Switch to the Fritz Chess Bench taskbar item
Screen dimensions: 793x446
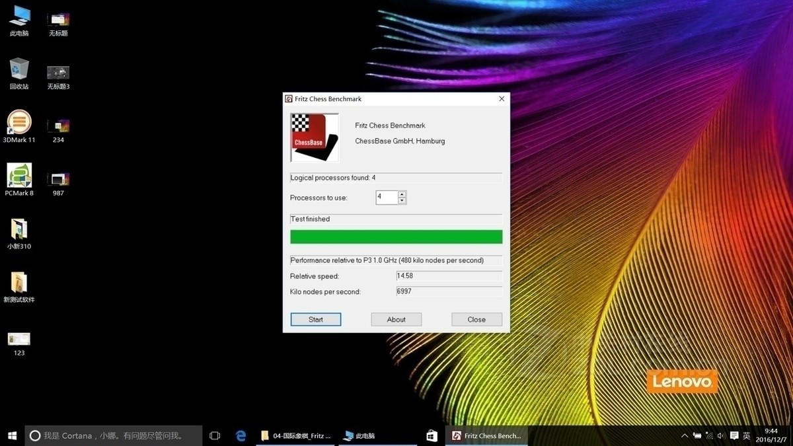tap(486, 436)
